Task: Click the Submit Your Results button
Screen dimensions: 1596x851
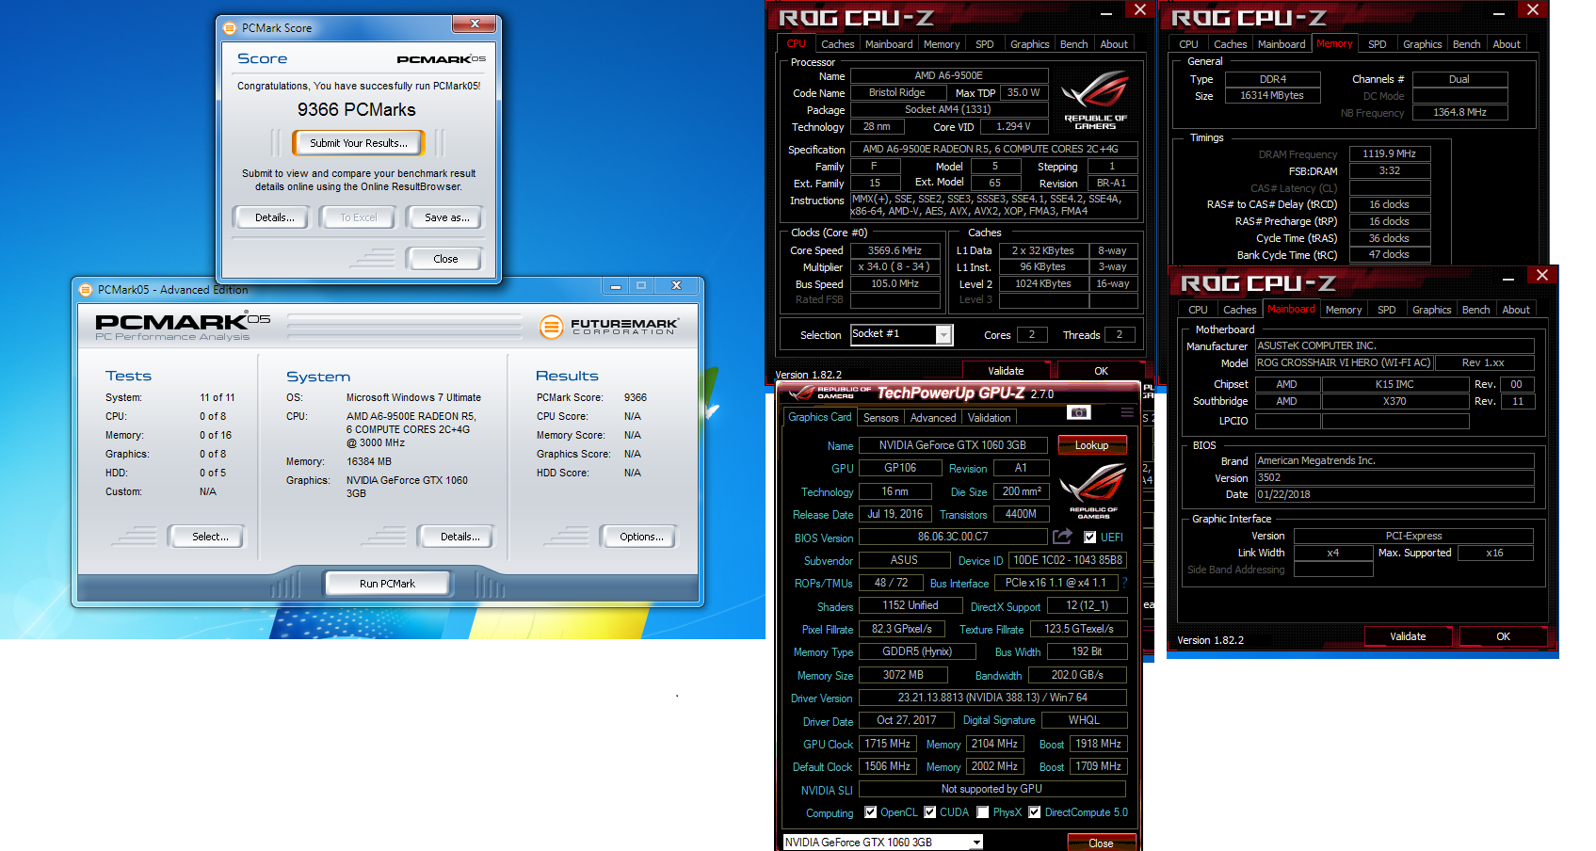Action: (359, 143)
